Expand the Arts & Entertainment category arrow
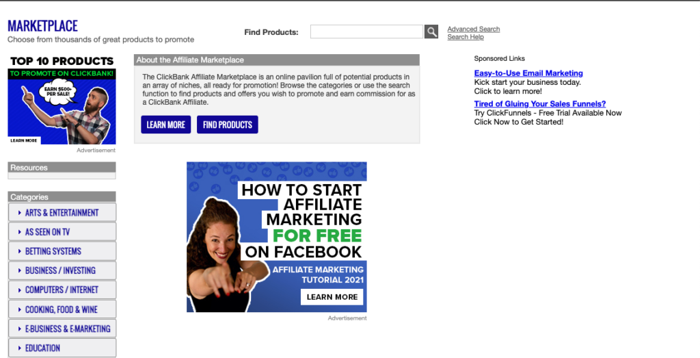Viewport: 700px width, 358px height. [x=20, y=213]
